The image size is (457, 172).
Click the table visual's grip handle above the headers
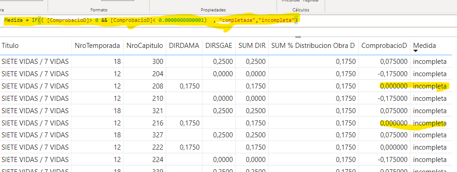tap(298, 37)
